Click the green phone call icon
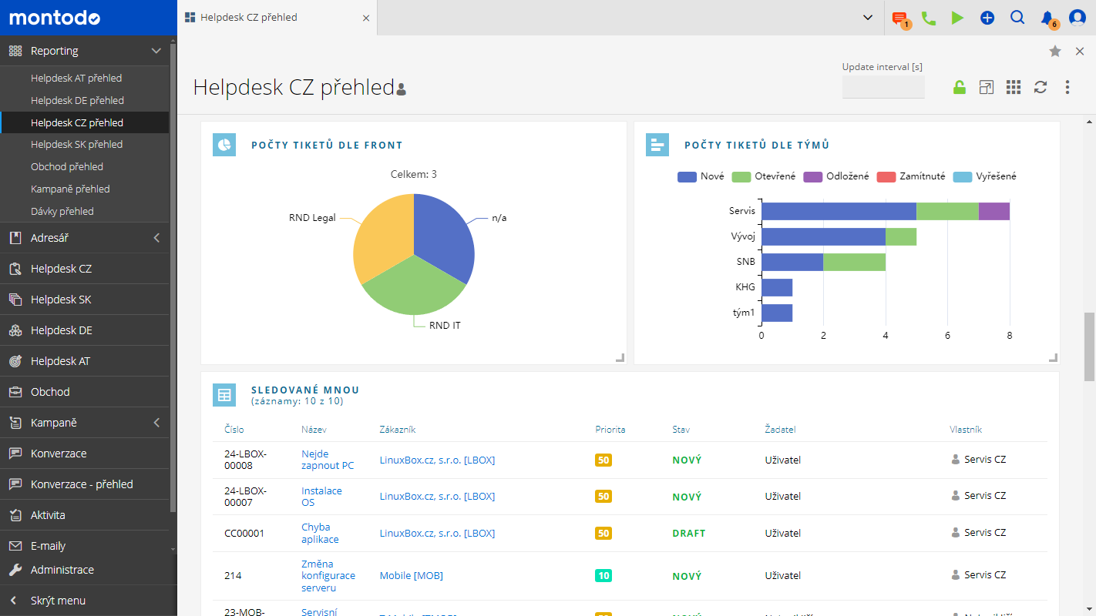This screenshot has width=1096, height=616. click(x=928, y=18)
